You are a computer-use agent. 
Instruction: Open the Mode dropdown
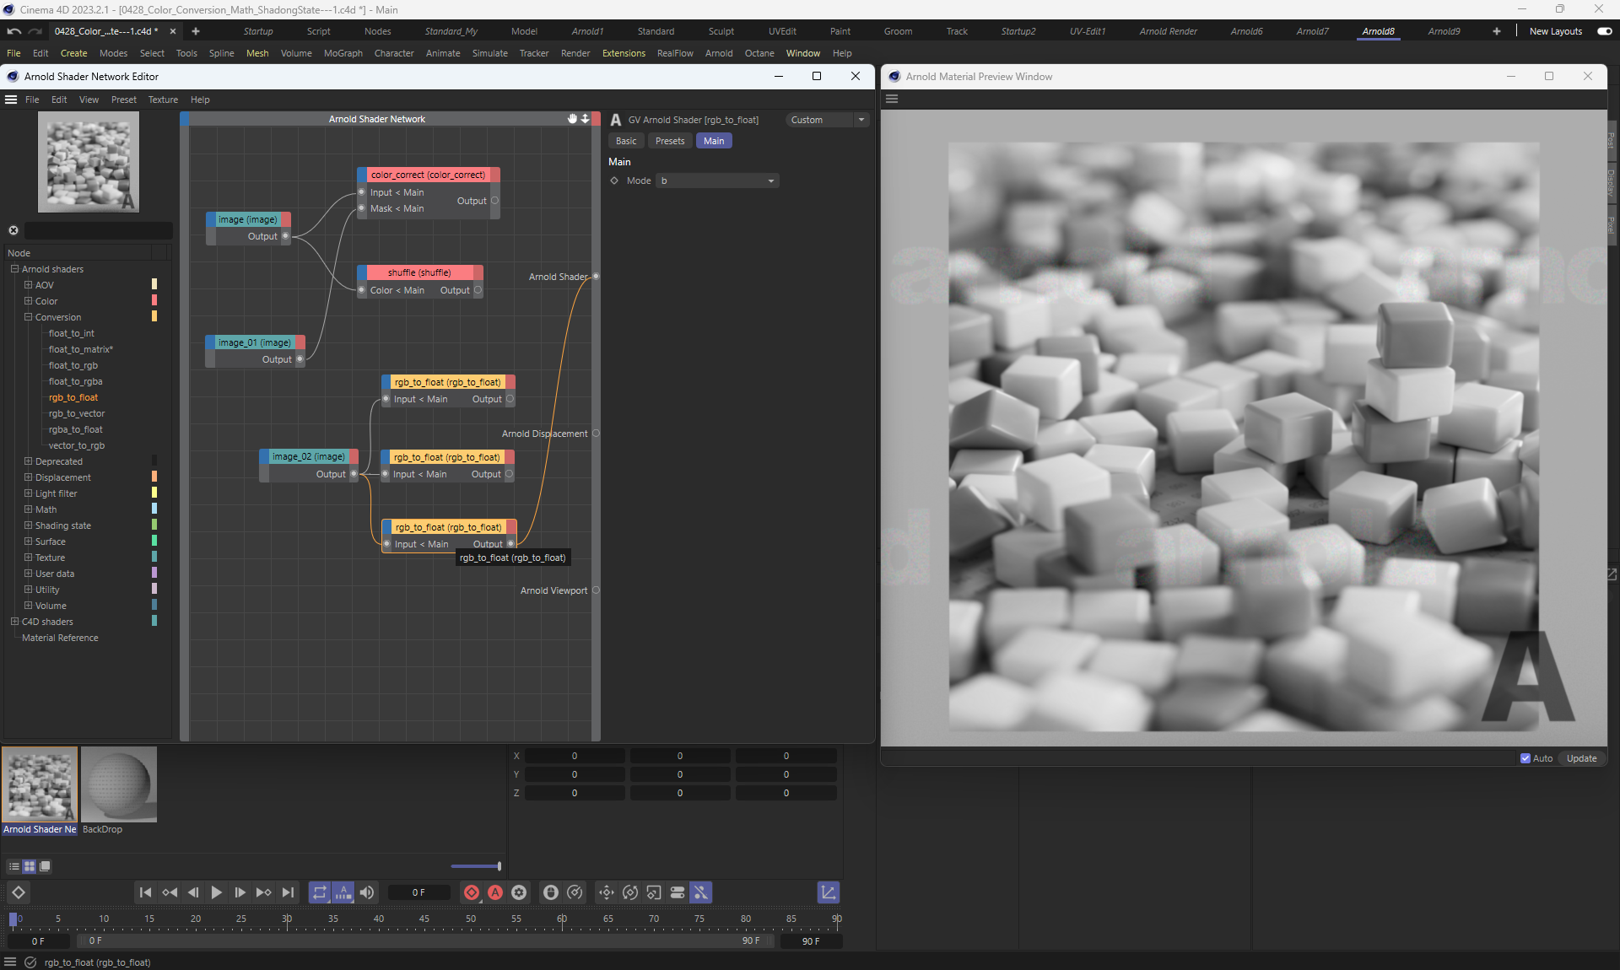[717, 181]
